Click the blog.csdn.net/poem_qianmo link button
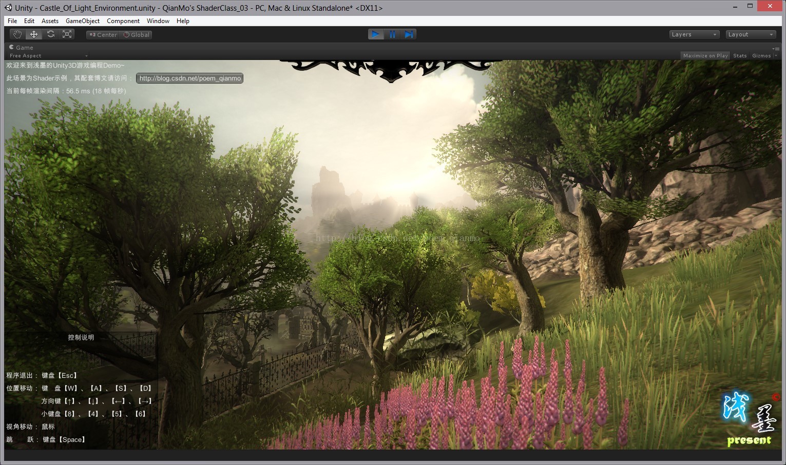The width and height of the screenshot is (786, 465). [189, 78]
